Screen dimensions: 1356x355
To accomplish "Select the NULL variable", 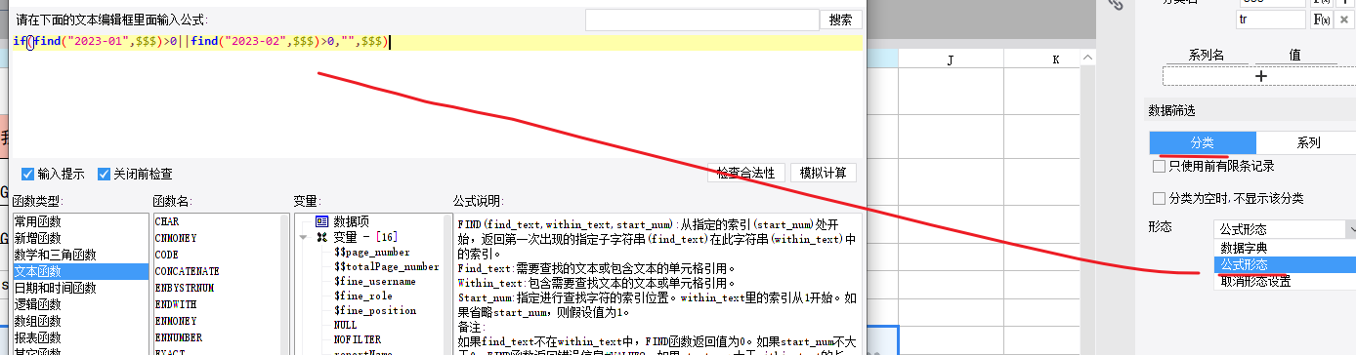I will click(x=345, y=325).
